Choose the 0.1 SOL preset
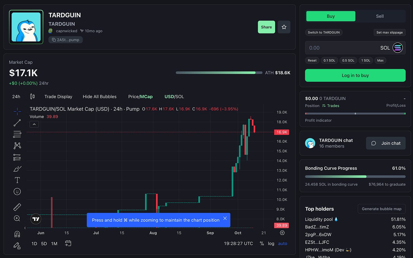Image resolution: width=413 pixels, height=258 pixels. tap(329, 60)
